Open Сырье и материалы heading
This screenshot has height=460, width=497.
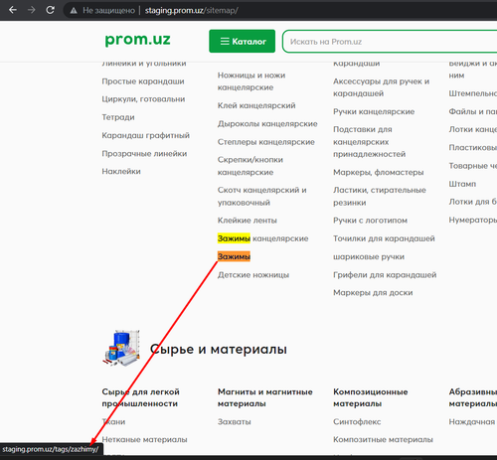(x=219, y=349)
